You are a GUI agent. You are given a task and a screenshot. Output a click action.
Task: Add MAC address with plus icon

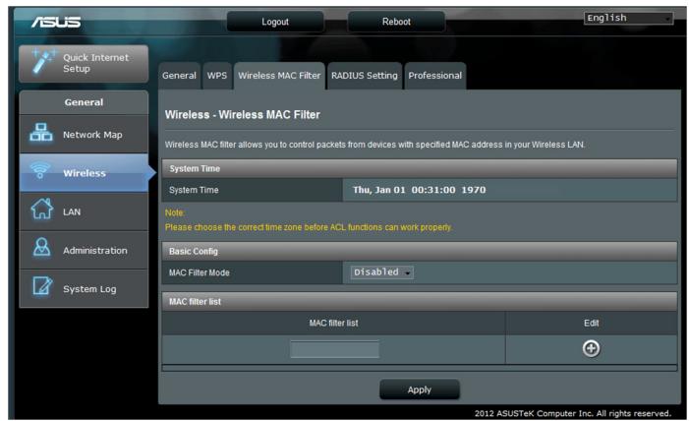click(591, 348)
